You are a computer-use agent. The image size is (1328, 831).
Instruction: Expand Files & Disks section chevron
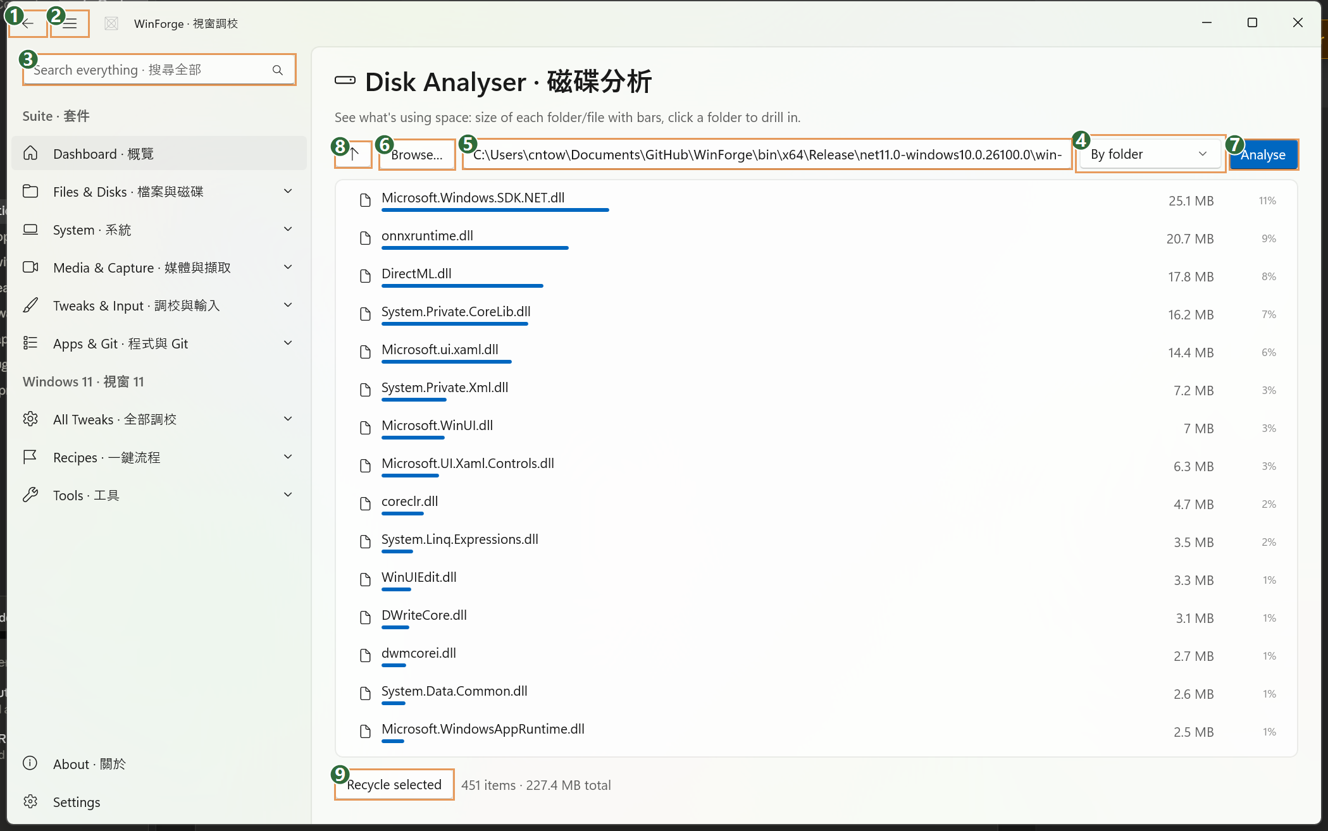tap(288, 192)
